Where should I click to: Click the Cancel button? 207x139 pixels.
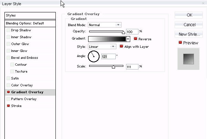click(x=189, y=25)
